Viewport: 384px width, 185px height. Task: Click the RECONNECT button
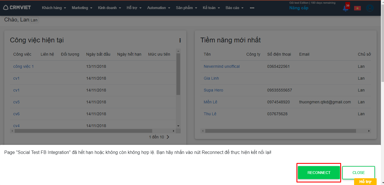[319, 173]
